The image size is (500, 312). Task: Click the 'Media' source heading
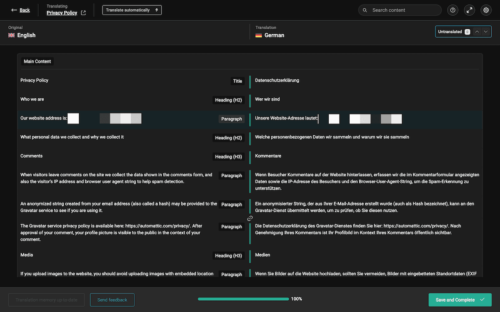pos(27,255)
